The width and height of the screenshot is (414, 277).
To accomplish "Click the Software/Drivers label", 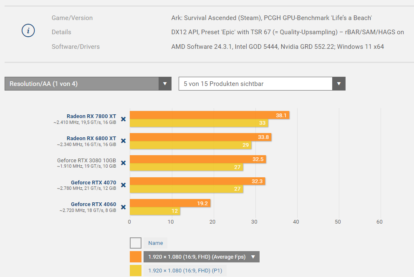I will (76, 47).
